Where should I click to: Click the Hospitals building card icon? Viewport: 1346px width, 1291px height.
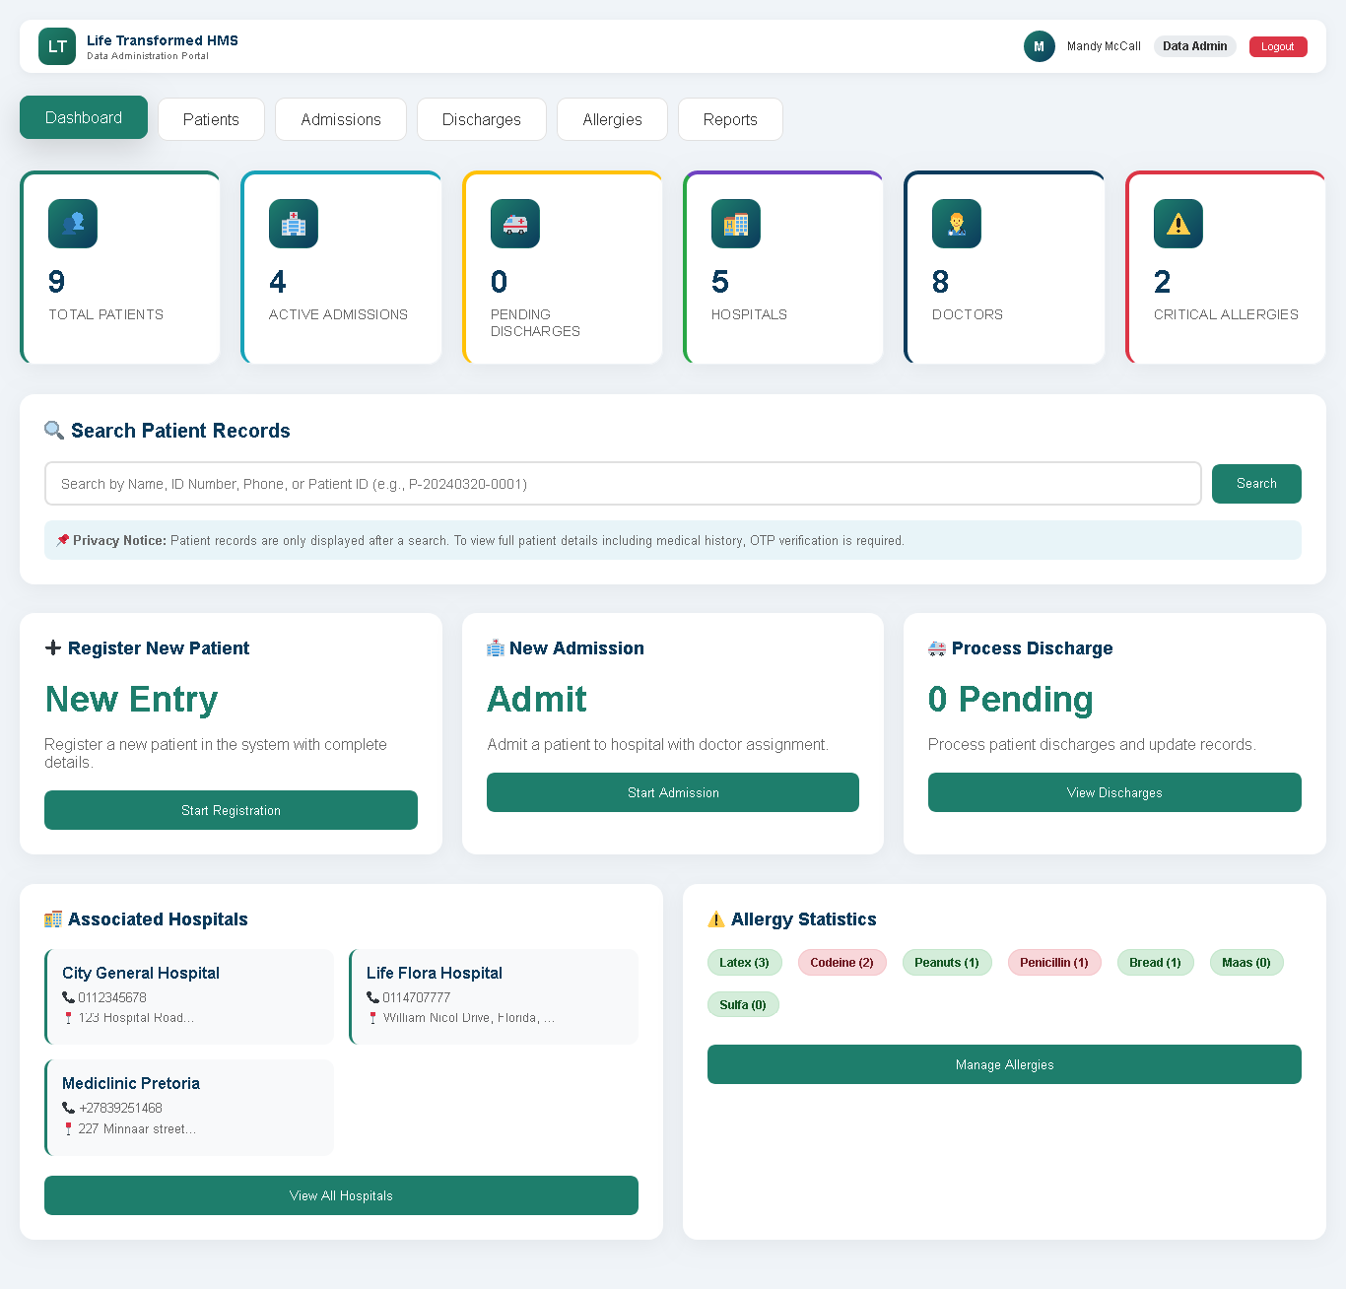tap(736, 224)
